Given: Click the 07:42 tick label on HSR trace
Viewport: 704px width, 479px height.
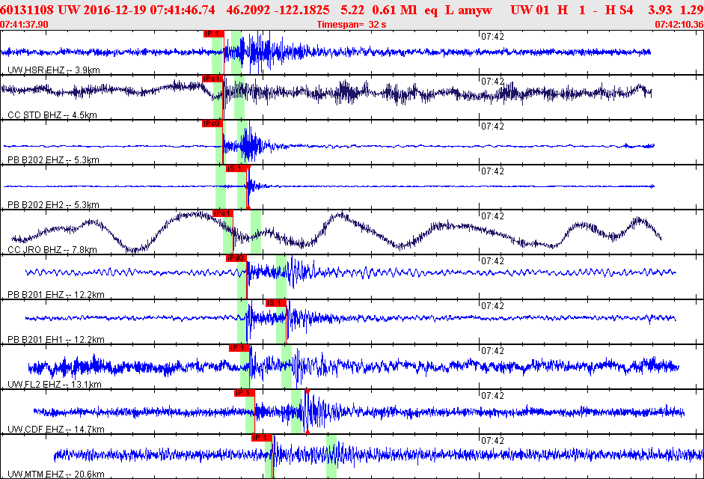Looking at the screenshot, I should tap(492, 37).
